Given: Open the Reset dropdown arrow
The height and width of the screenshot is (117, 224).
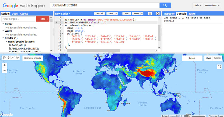Looking at the screenshot, I should (142, 13).
